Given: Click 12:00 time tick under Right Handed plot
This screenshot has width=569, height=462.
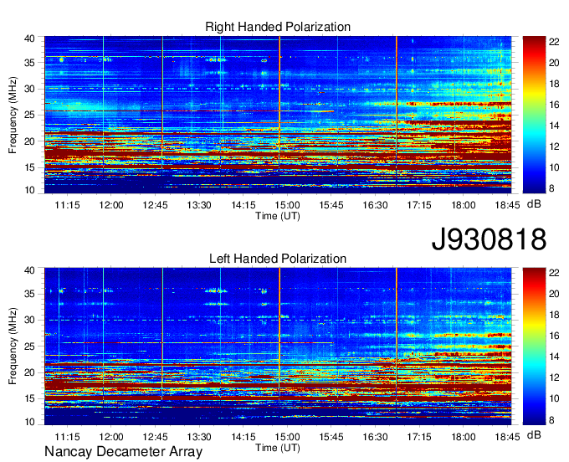Looking at the screenshot, I should pyautogui.click(x=111, y=205).
